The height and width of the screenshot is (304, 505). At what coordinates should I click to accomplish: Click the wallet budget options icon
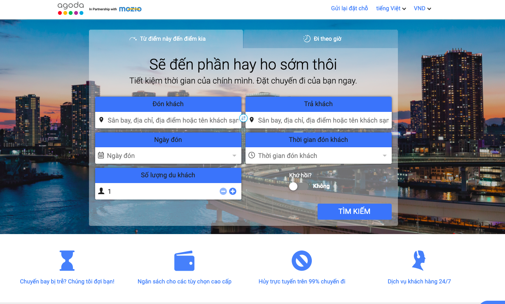[x=184, y=260]
